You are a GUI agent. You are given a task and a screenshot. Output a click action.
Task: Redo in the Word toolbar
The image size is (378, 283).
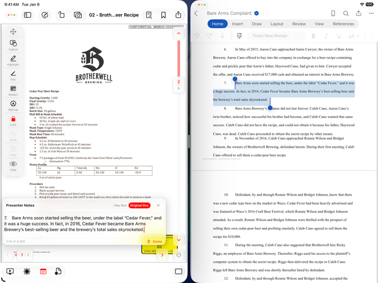(210, 36)
